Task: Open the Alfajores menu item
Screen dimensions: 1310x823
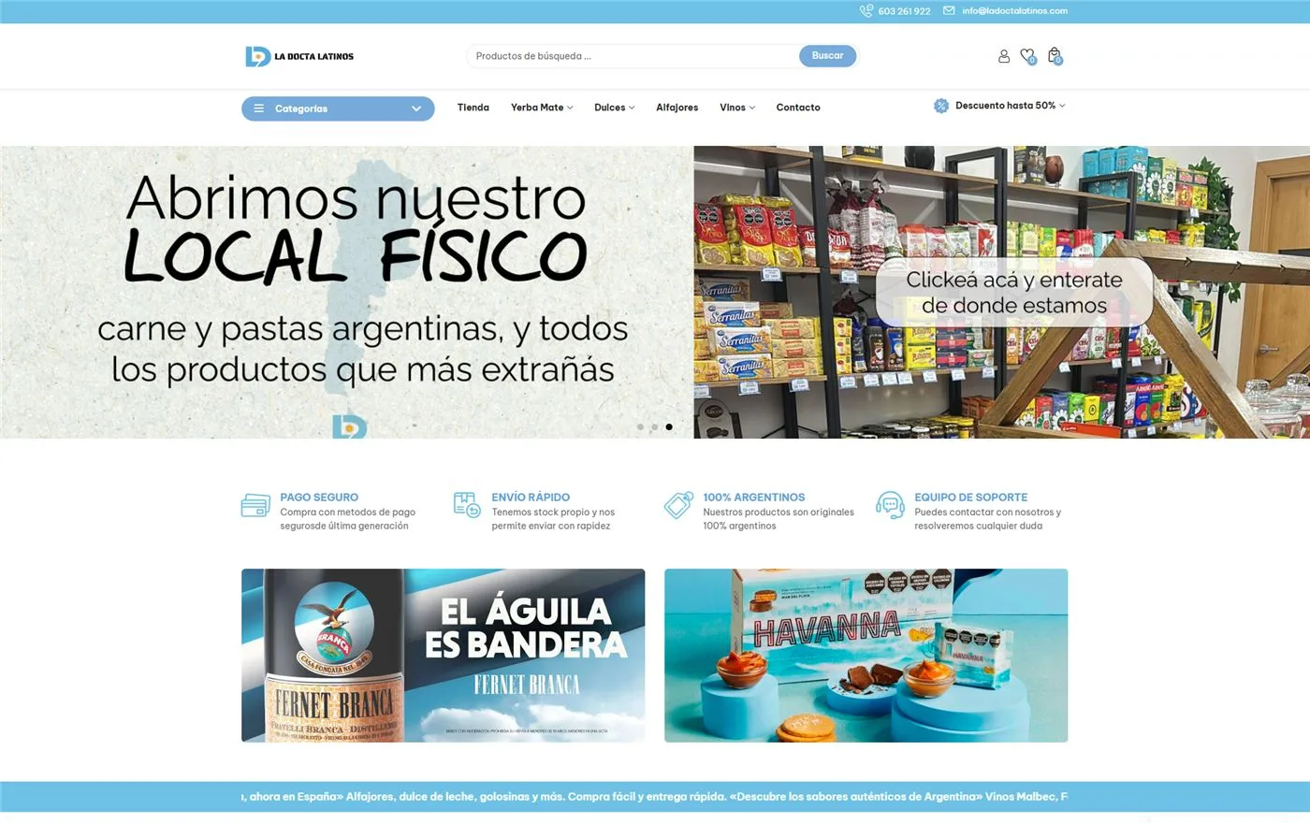Action: tap(677, 108)
